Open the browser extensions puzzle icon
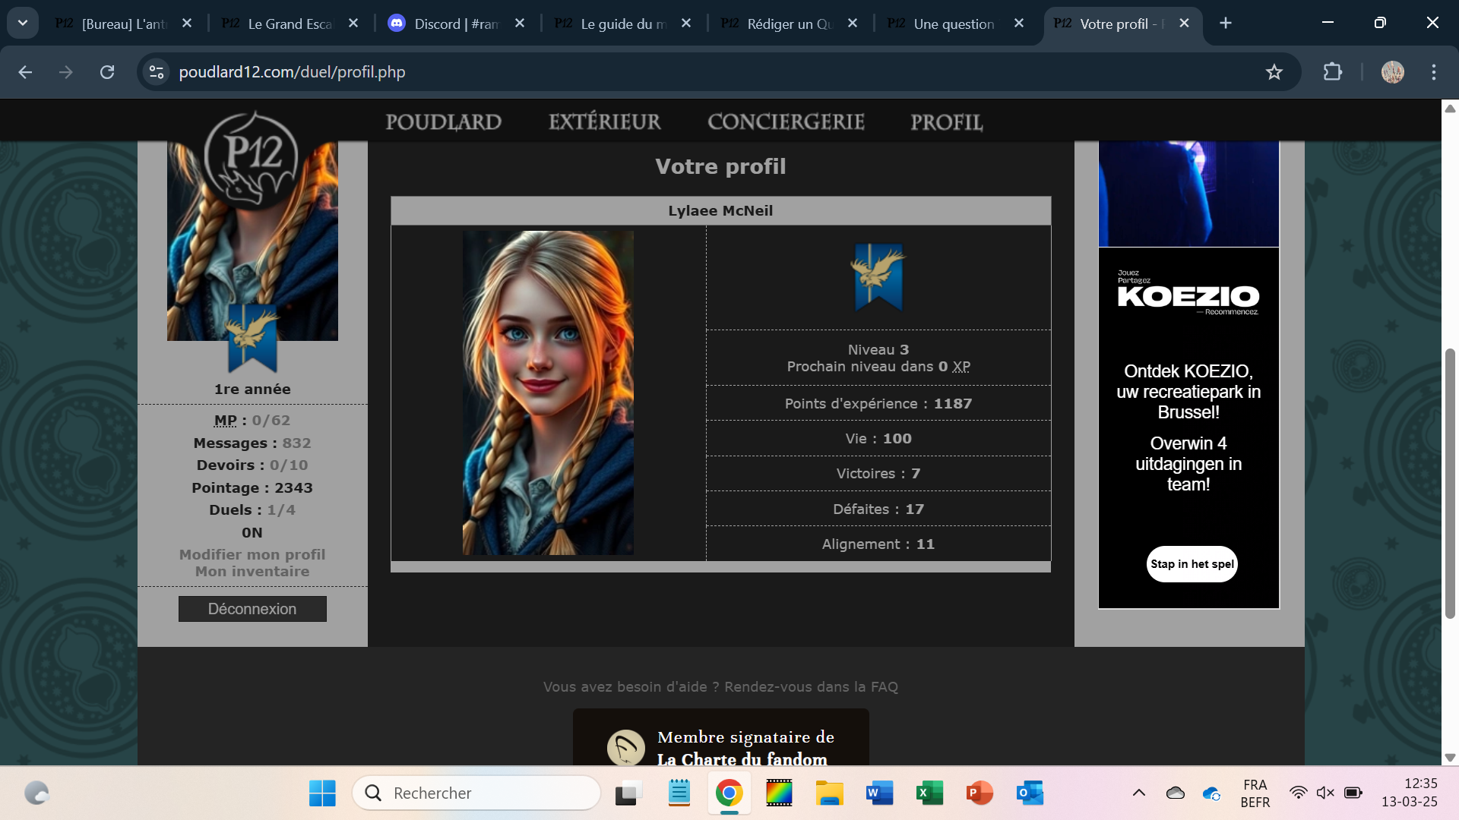Viewport: 1459px width, 820px height. 1332,72
